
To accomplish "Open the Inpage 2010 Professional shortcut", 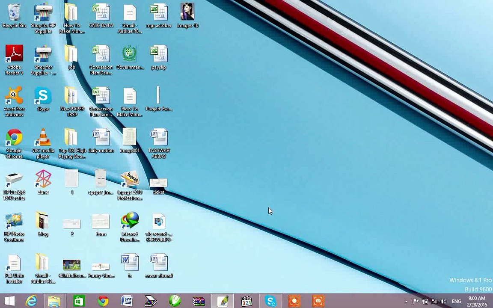I will [x=130, y=185].
